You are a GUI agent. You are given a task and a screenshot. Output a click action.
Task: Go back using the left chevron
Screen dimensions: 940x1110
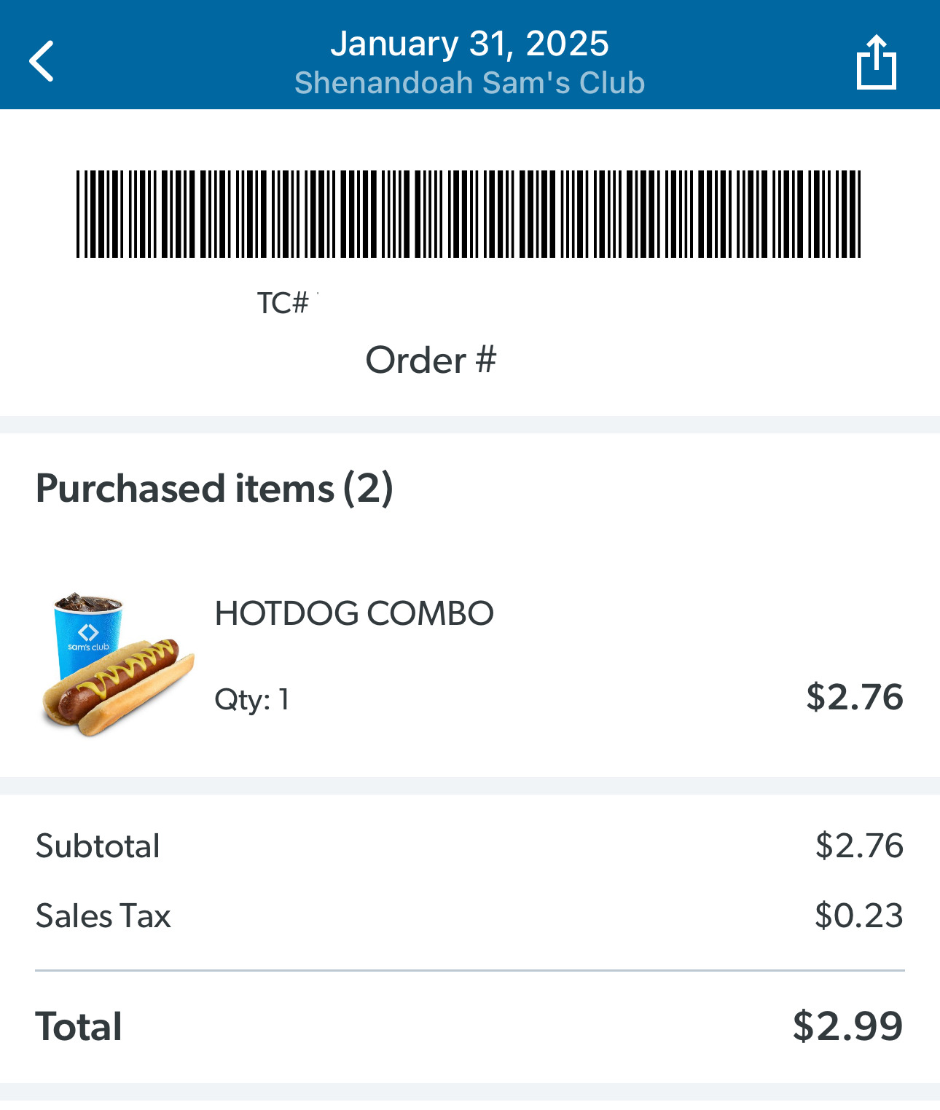click(x=42, y=61)
